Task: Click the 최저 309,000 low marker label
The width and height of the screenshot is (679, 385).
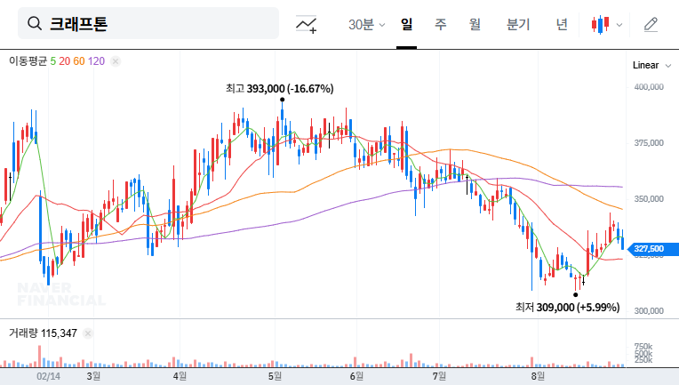Action: click(567, 308)
